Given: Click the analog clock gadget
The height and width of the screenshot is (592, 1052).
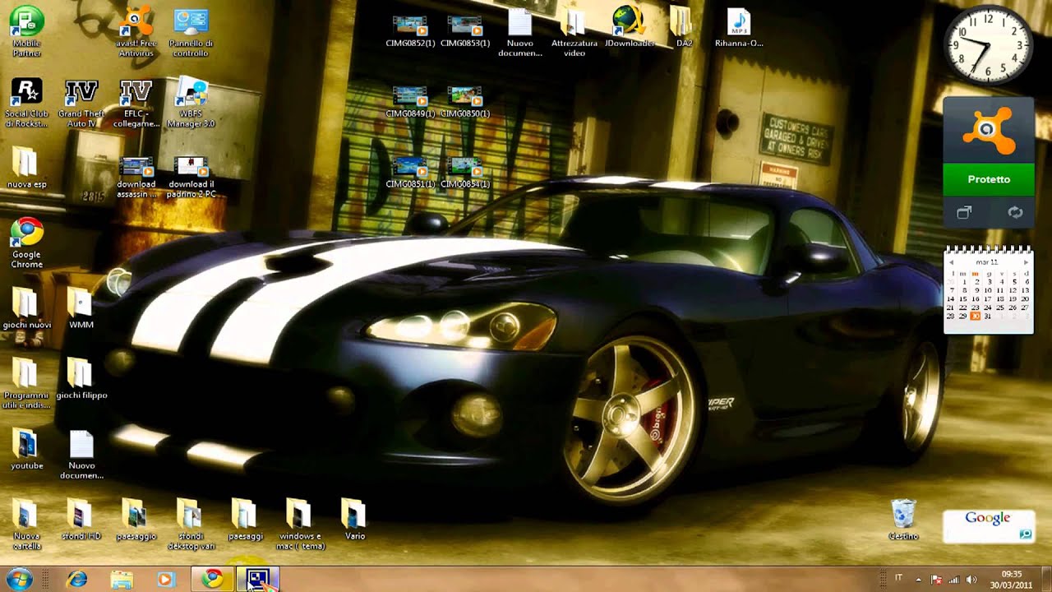Looking at the screenshot, I should tap(987, 44).
